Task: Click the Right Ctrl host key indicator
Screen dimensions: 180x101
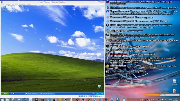Action: tap(100, 96)
